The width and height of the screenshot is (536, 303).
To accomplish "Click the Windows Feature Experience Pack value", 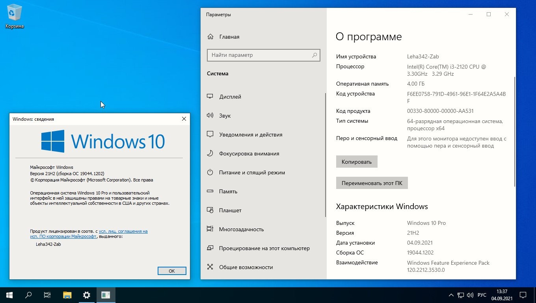I will tap(449, 266).
